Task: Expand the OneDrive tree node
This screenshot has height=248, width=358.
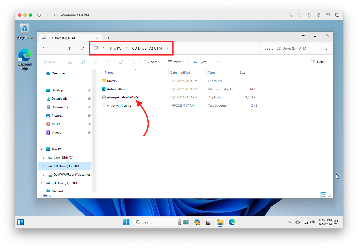Action: 42,73
